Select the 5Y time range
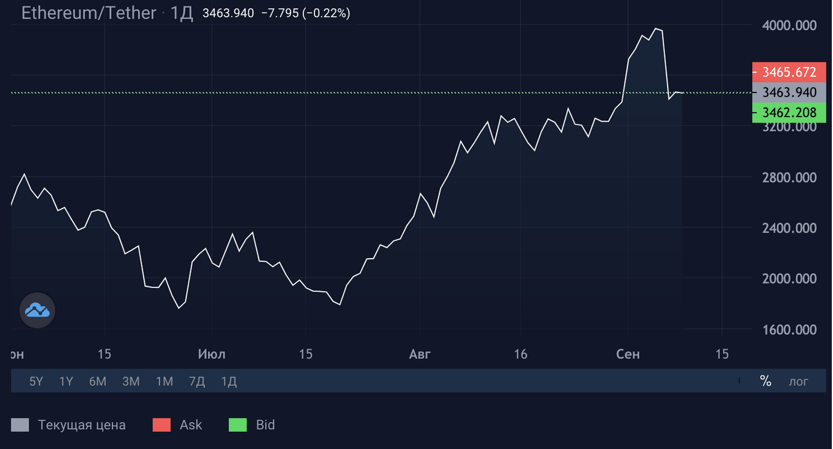The image size is (833, 449). tap(36, 381)
